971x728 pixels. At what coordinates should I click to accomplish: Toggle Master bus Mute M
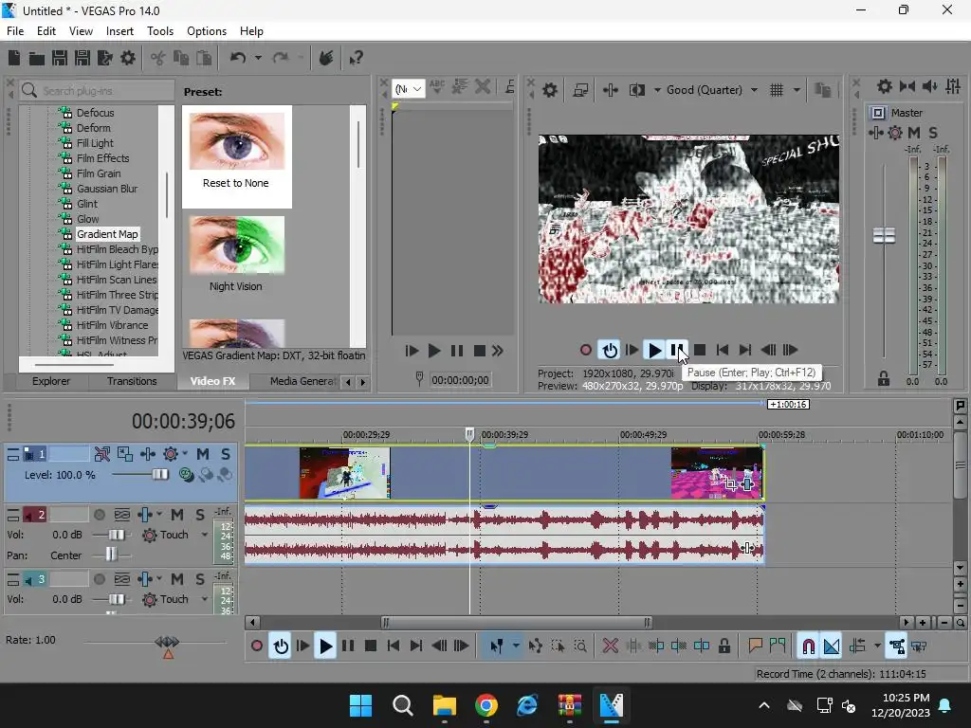914,133
